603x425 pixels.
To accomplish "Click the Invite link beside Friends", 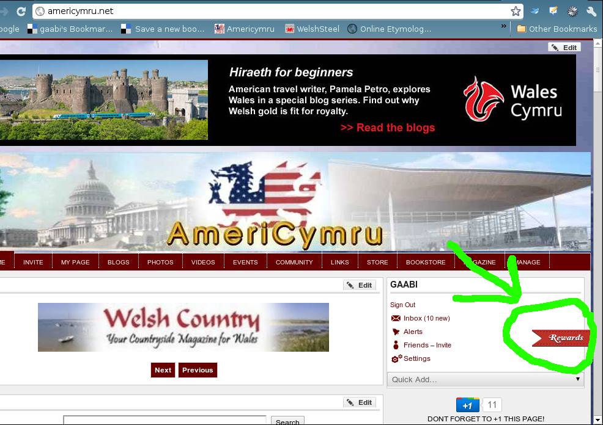I will click(443, 345).
